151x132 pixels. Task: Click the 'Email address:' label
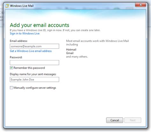click(x=18, y=41)
